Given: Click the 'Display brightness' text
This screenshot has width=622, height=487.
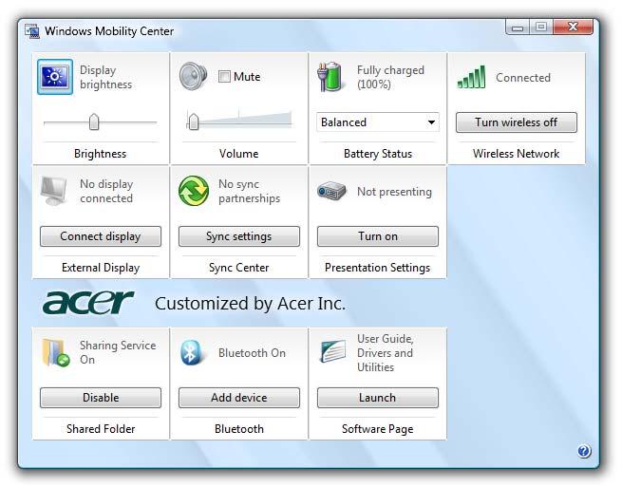Looking at the screenshot, I should (x=105, y=77).
